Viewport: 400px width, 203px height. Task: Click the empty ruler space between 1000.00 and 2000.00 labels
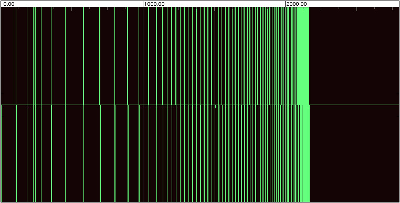click(225, 4)
